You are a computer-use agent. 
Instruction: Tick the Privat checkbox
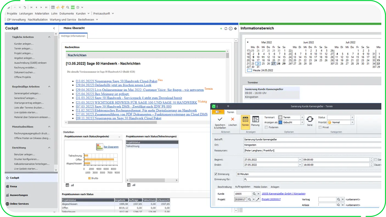click(x=320, y=127)
